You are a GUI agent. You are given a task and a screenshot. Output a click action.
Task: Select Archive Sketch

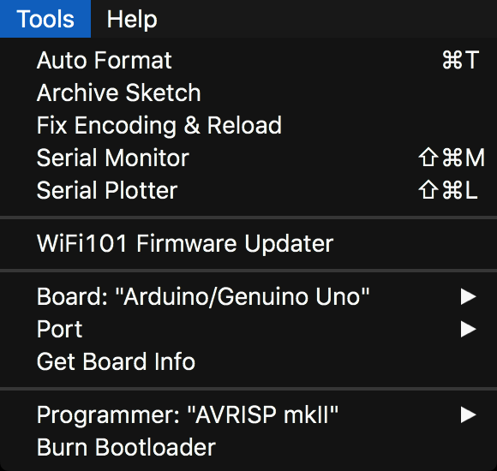coord(248,92)
